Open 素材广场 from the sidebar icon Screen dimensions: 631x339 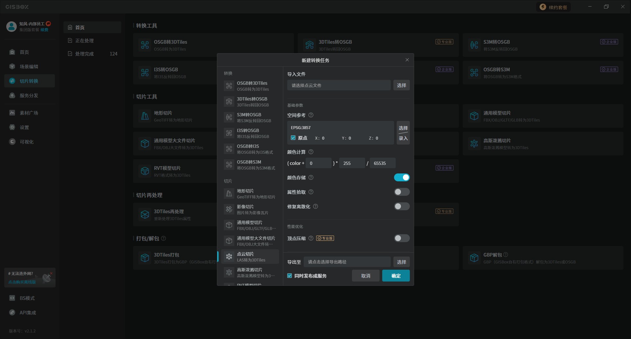point(12,113)
